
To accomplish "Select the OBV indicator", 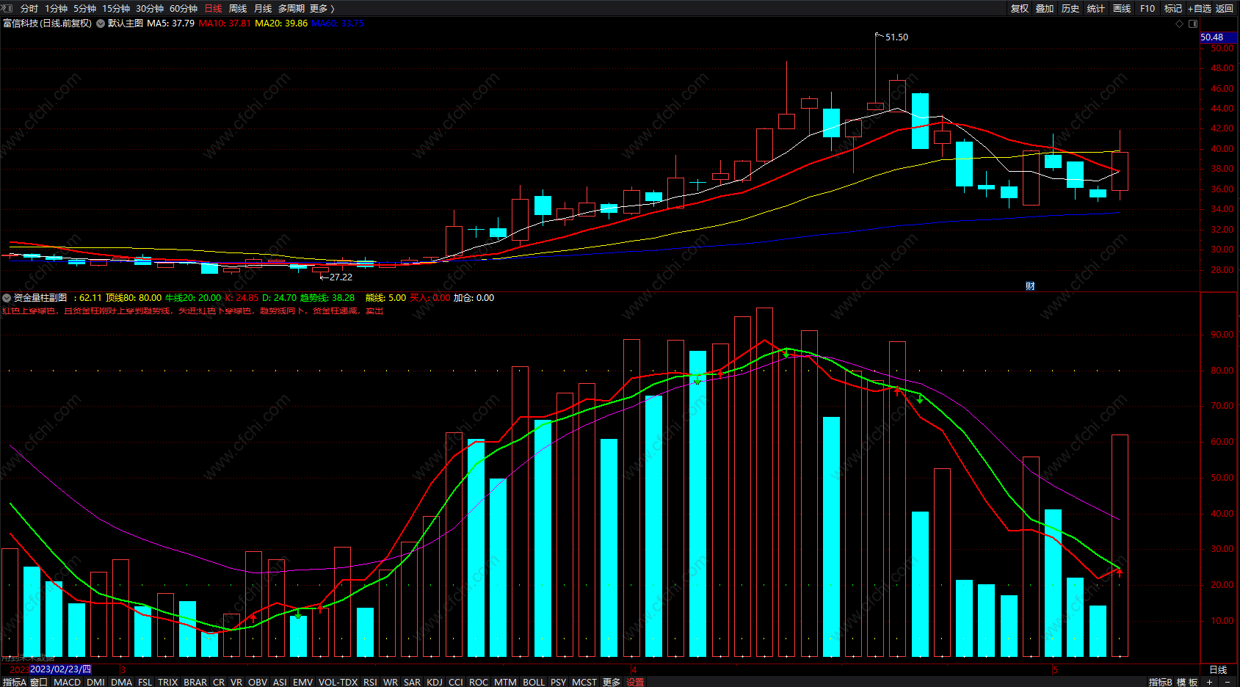I will [x=258, y=682].
